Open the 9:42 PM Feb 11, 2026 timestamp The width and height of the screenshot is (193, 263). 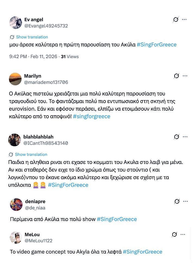(x=33, y=57)
